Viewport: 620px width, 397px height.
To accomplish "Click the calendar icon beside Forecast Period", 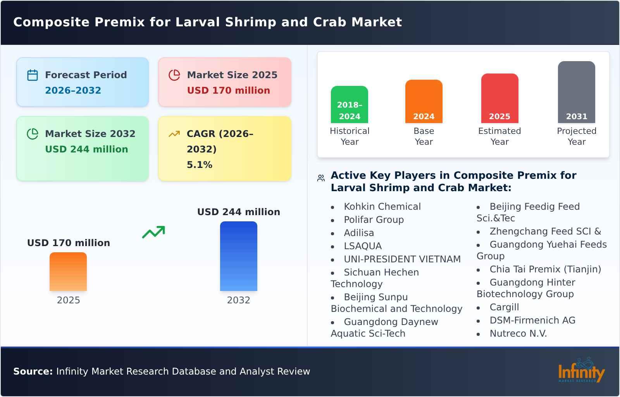I will point(33,75).
